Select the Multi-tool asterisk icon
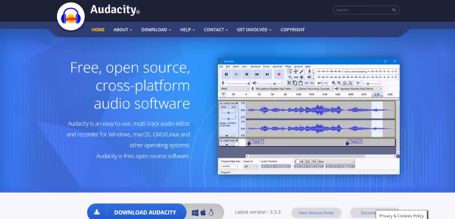The height and width of the screenshot is (219, 455). [302, 77]
